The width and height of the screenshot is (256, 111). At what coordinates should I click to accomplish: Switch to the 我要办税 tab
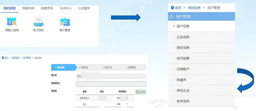point(28,8)
